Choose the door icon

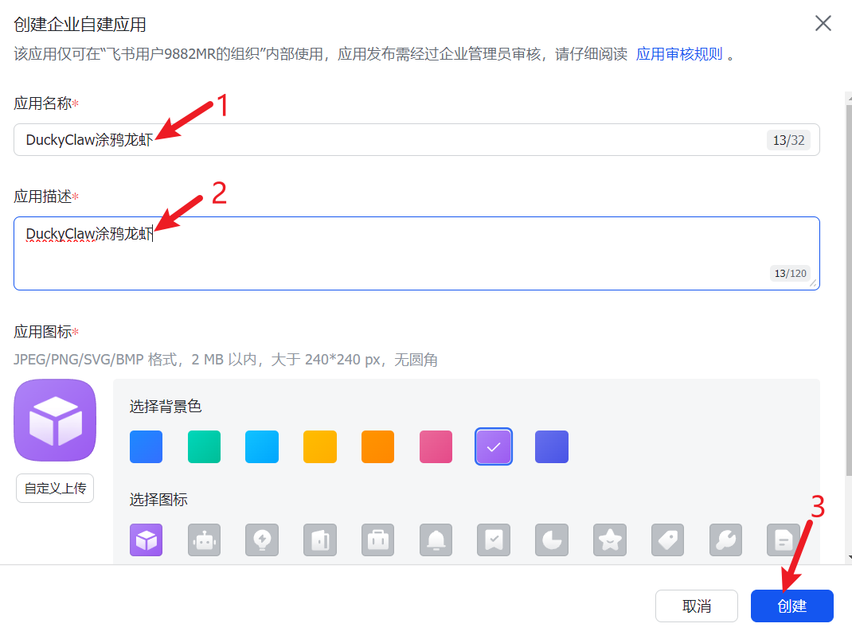320,540
